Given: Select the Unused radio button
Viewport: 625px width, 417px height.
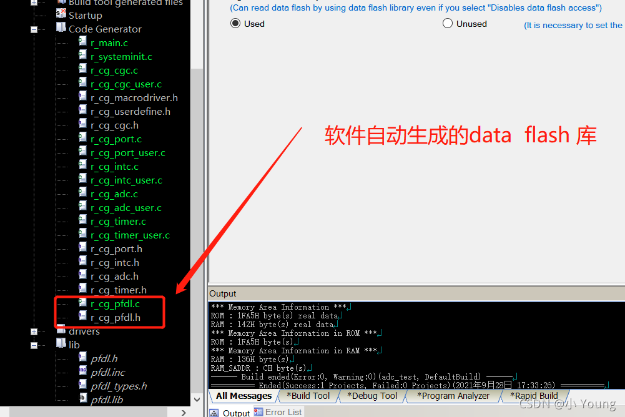Looking at the screenshot, I should coord(448,24).
